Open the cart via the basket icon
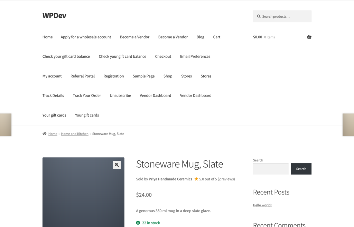This screenshot has width=354, height=227. coord(309,37)
